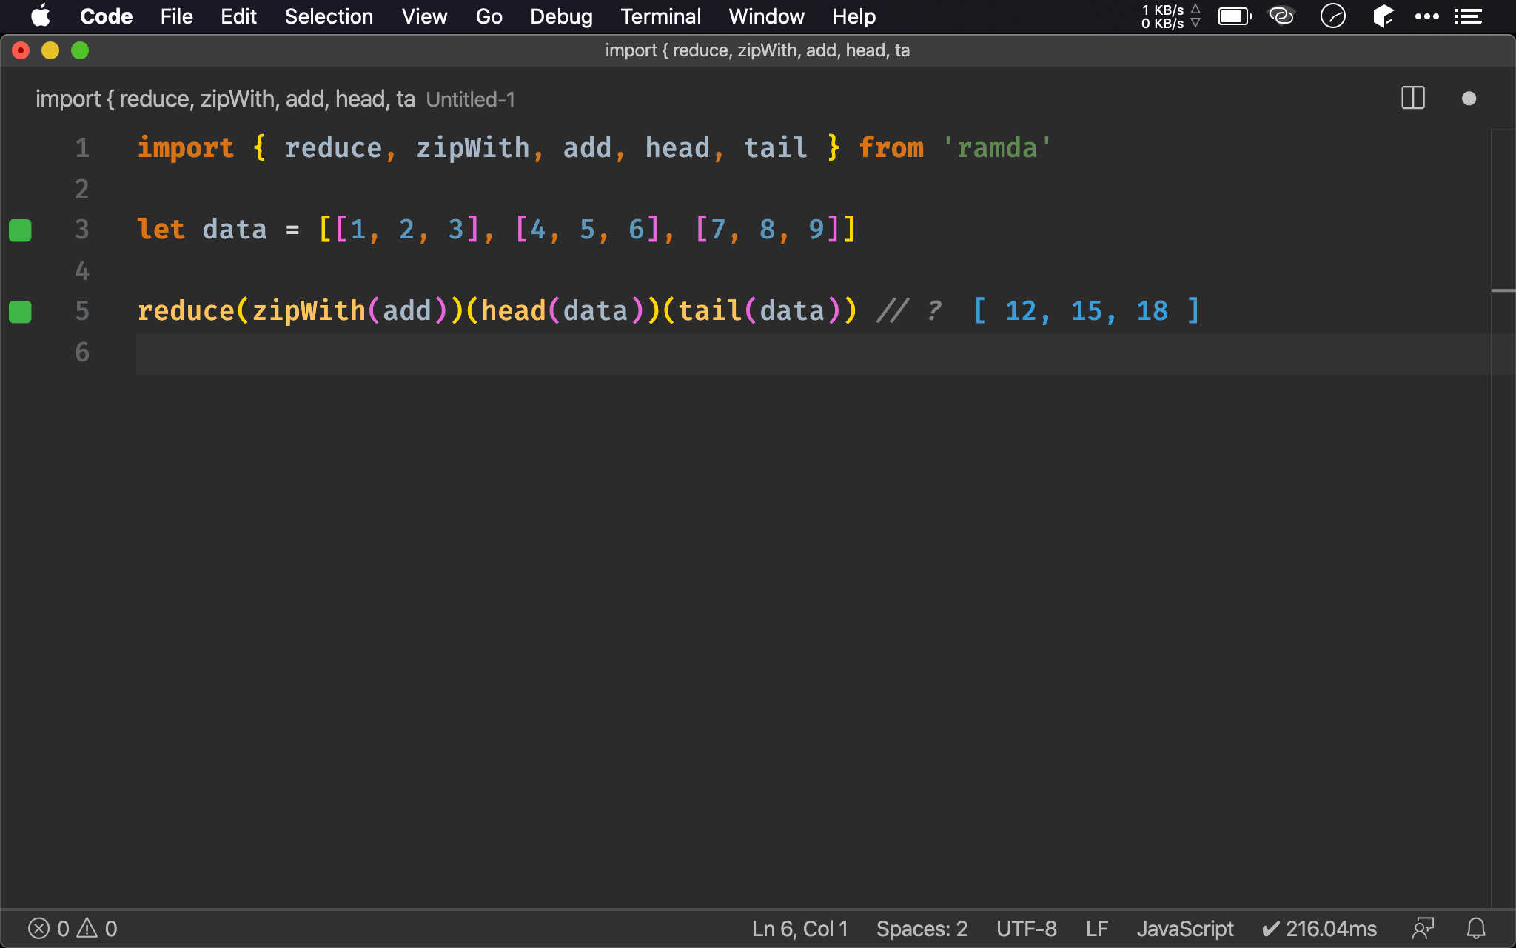Place cursor on empty line 6

[813, 353]
